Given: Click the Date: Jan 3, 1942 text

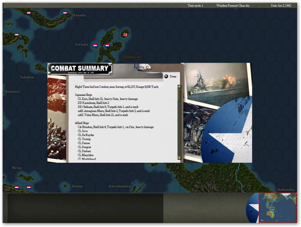Looking at the screenshot, I should pyautogui.click(x=281, y=6).
